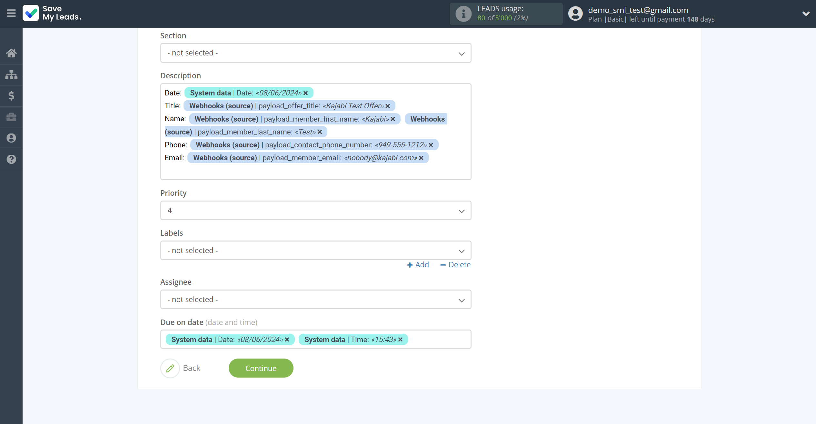Screen dimensions: 816x424
Task: Click the Back button with pencil icon
Action: (x=181, y=368)
